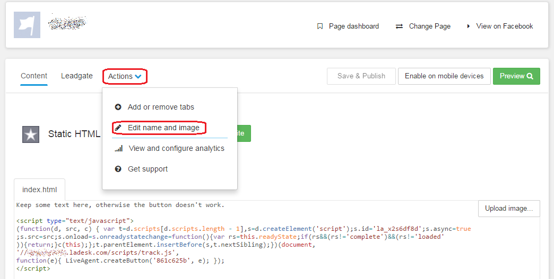Open View and configure analytics
The width and height of the screenshot is (554, 279).
click(176, 148)
